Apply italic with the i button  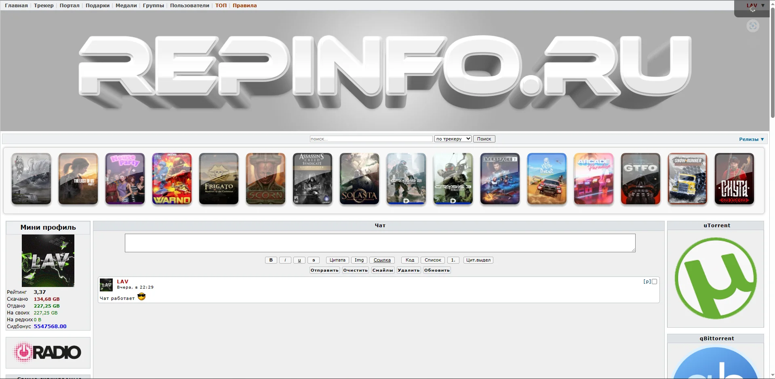[x=285, y=260]
